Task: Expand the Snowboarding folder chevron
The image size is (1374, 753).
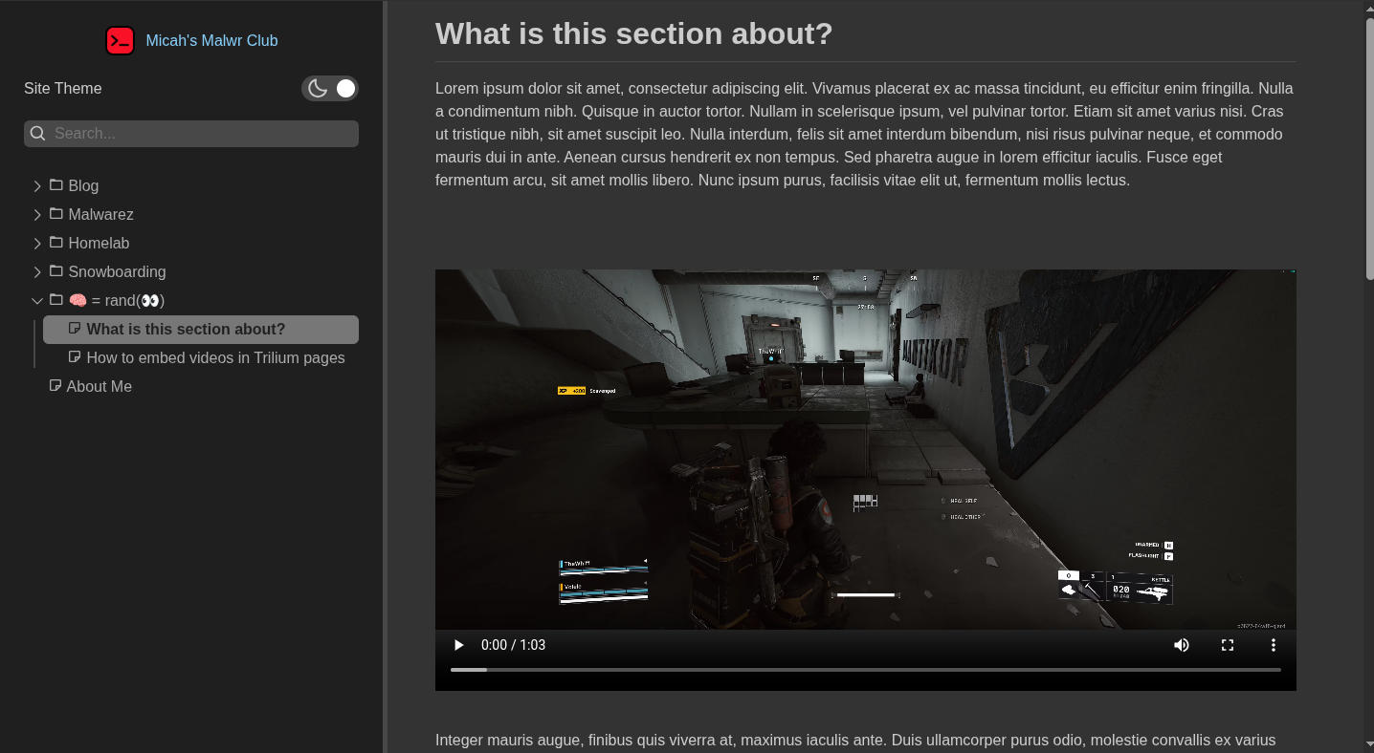Action: pos(37,272)
